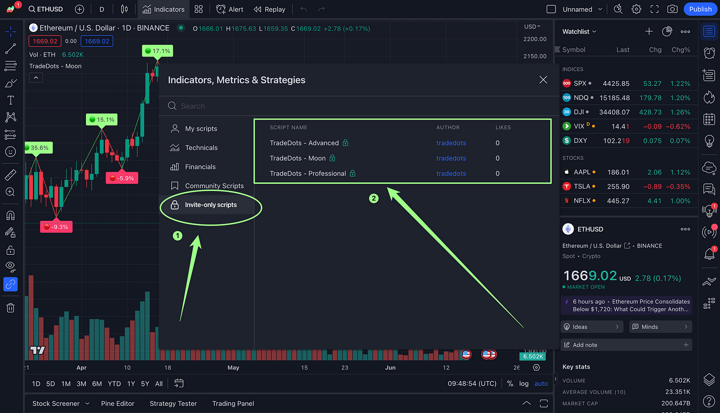Toggle auto scale

[541, 384]
